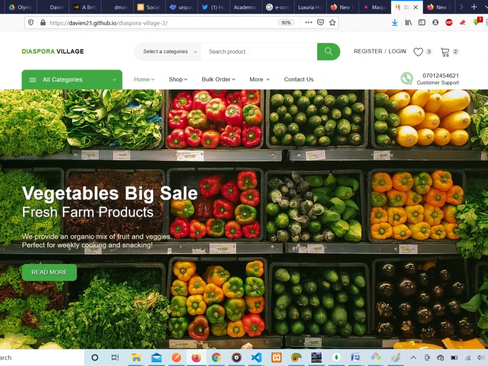Open the Firefox account avatar icon
The height and width of the screenshot is (366, 488).
click(435, 22)
